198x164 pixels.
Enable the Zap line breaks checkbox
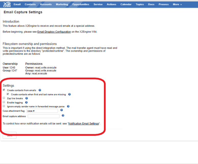[4, 98]
